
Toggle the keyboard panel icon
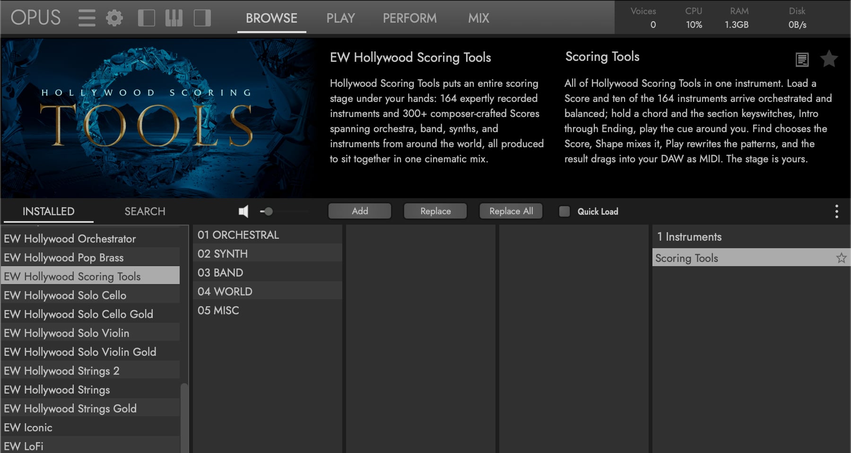(174, 18)
